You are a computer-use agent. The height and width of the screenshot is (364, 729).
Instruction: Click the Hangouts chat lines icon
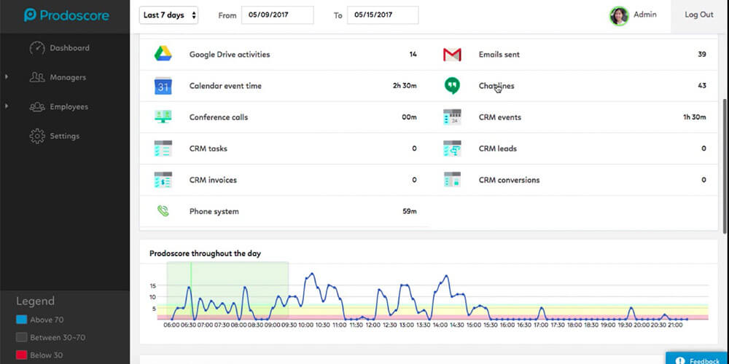[x=452, y=86]
